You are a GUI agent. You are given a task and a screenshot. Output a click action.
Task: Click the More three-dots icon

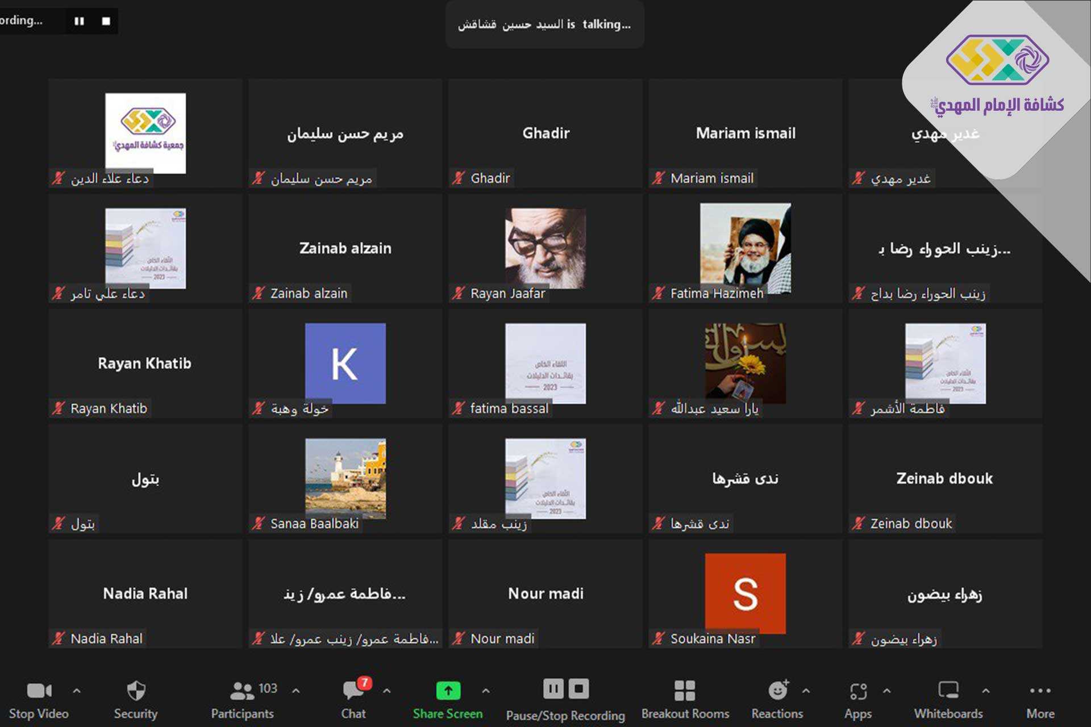tap(1040, 691)
